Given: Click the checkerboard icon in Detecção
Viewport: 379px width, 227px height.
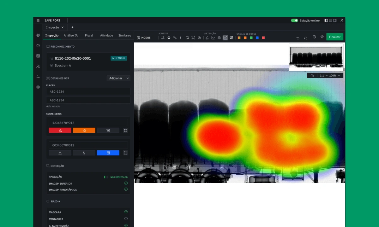Looking at the screenshot, I should pyautogui.click(x=231, y=38).
